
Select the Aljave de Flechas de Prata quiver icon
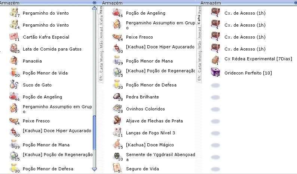click(x=117, y=120)
